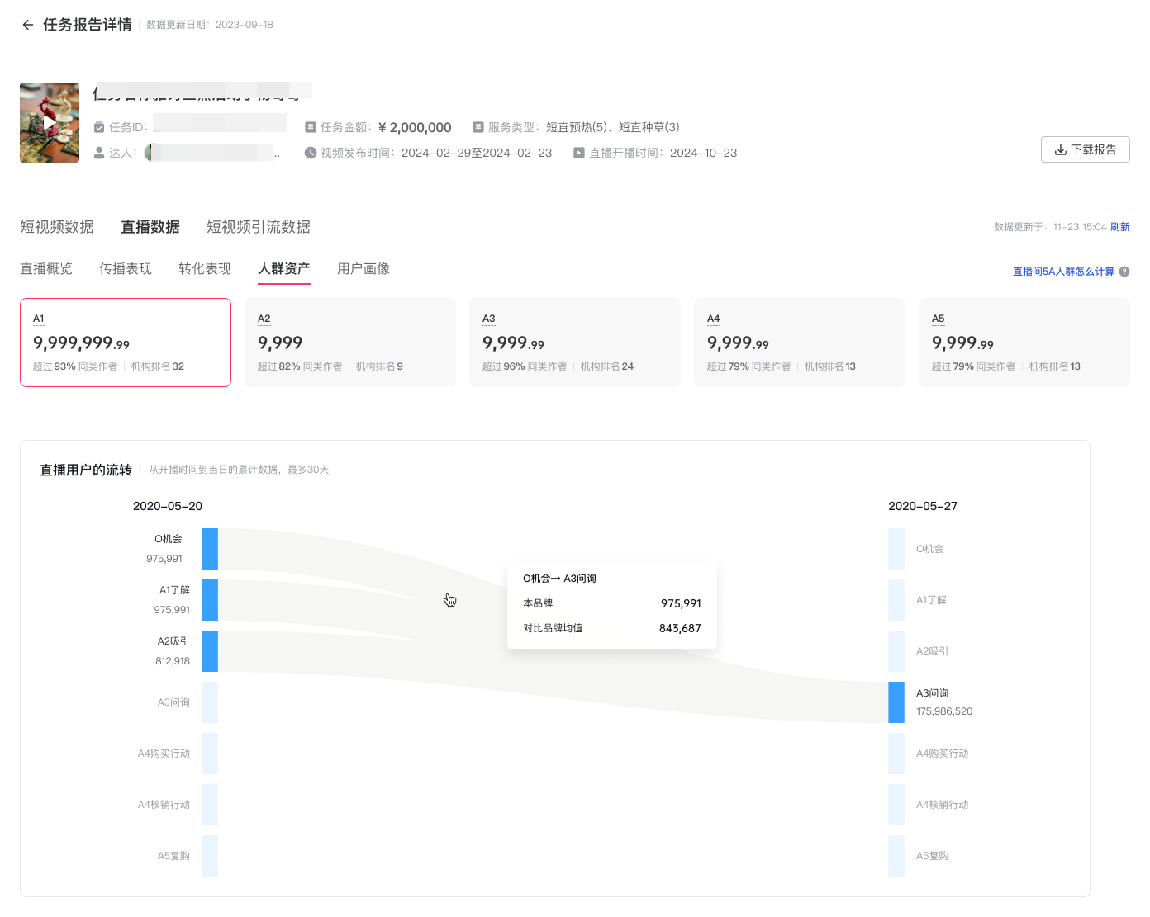Screen dimensions: 1150x917
Task: Click the 刷新 refresh link
Action: click(x=1119, y=227)
